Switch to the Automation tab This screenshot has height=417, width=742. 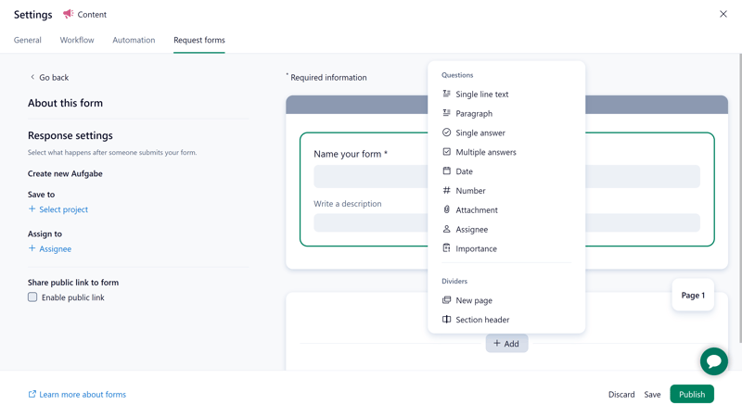tap(134, 40)
